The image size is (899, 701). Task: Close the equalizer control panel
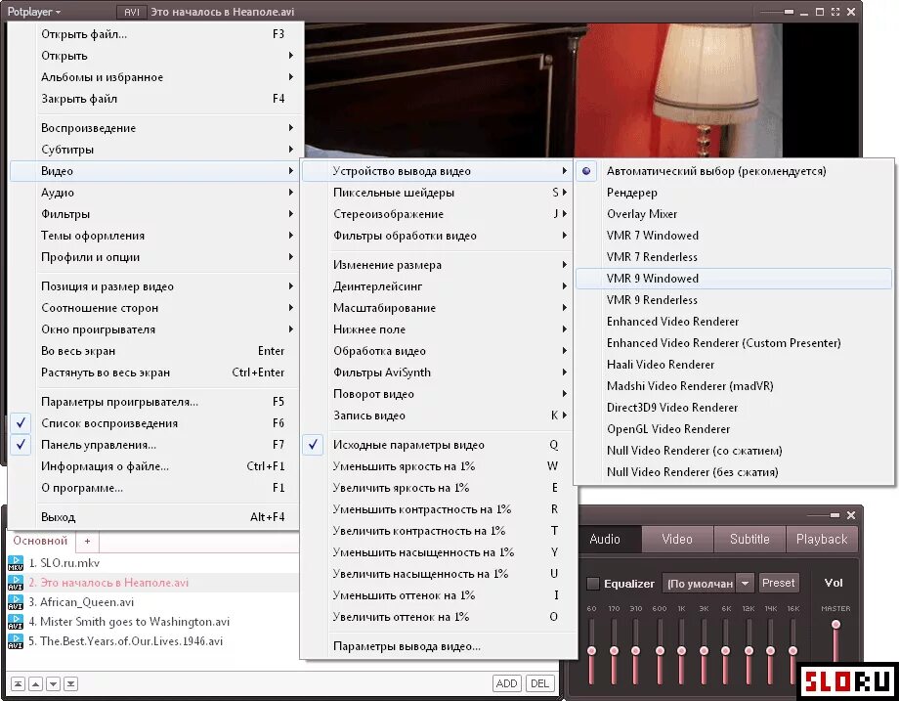click(851, 515)
